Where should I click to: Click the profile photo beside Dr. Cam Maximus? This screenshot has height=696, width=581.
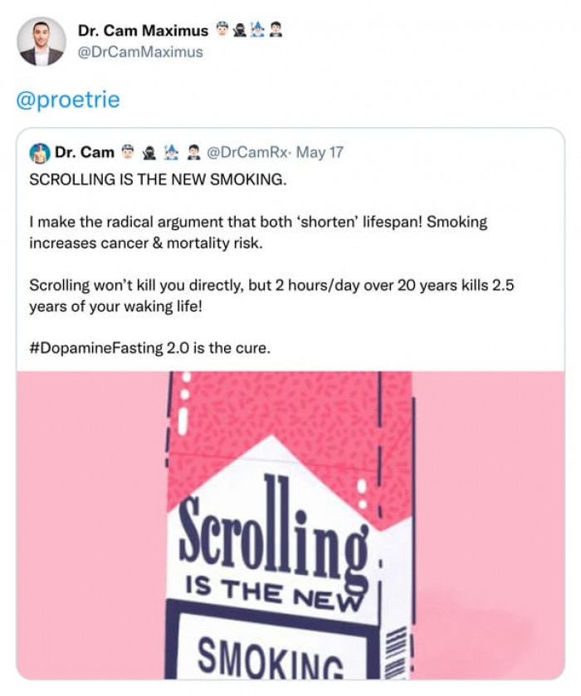[41, 41]
